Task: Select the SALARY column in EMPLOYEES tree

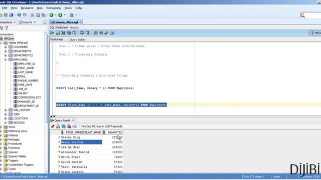Action: (x=23, y=93)
